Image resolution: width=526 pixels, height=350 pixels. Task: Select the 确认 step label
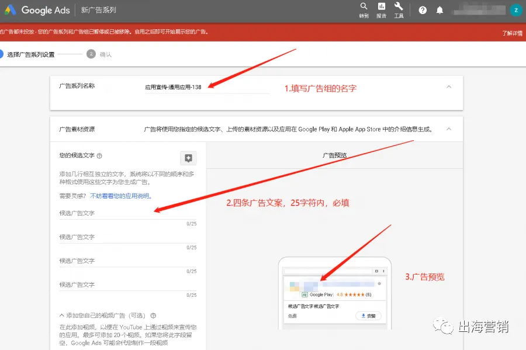(x=105, y=54)
